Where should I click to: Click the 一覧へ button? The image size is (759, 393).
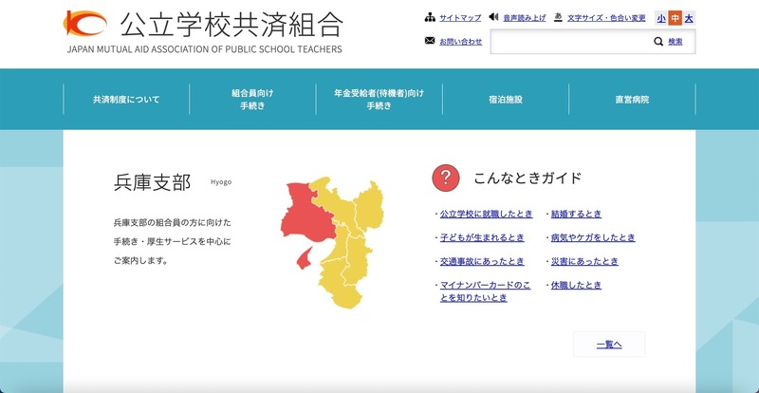pyautogui.click(x=608, y=345)
